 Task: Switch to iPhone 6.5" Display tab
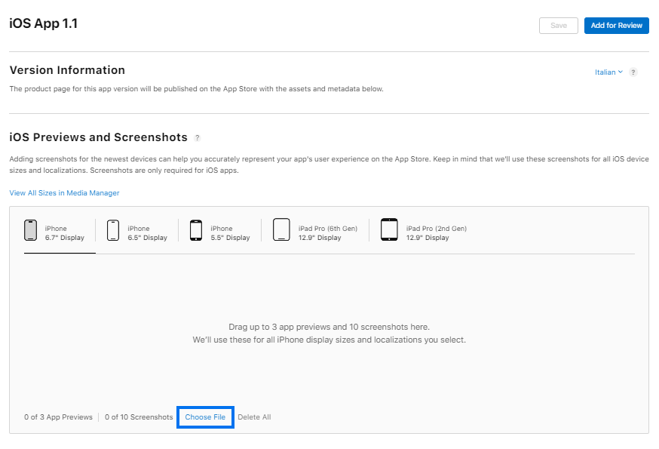click(x=147, y=233)
